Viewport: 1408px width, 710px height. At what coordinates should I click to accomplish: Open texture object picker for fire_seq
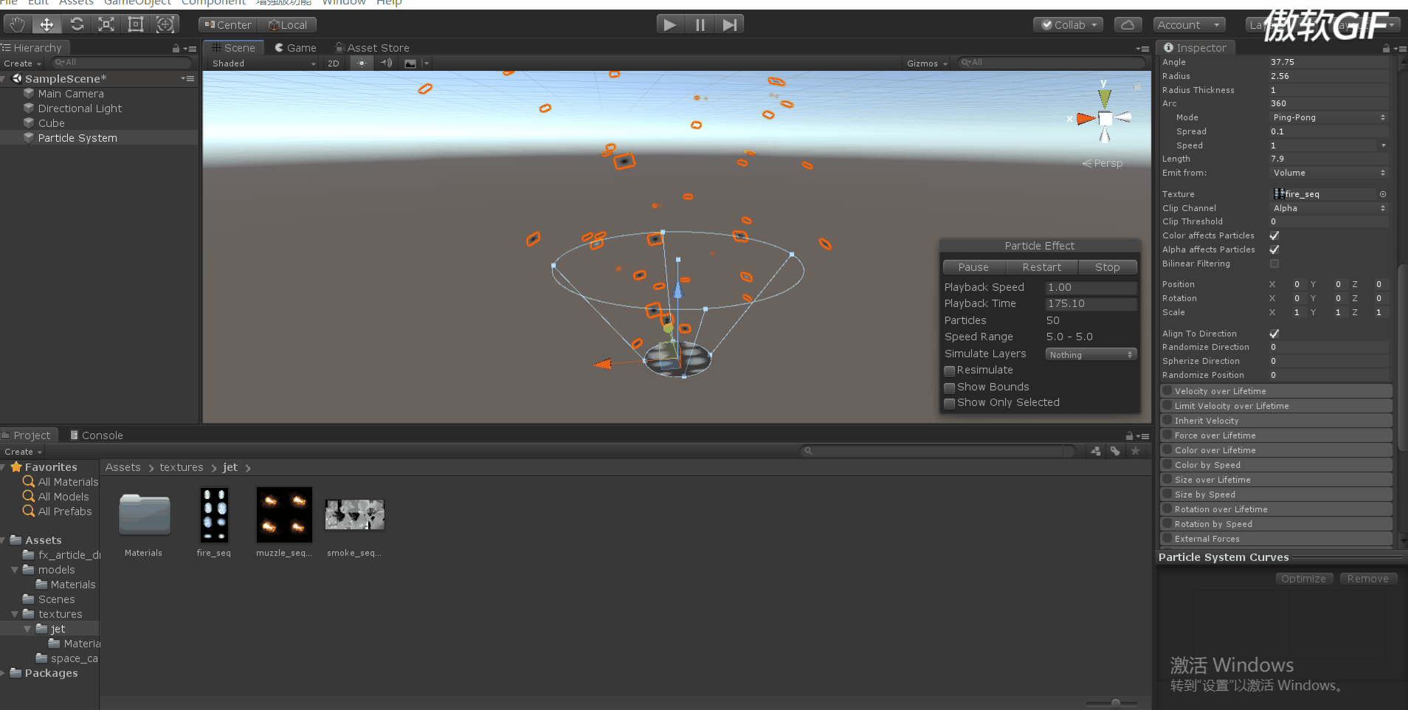1383,194
